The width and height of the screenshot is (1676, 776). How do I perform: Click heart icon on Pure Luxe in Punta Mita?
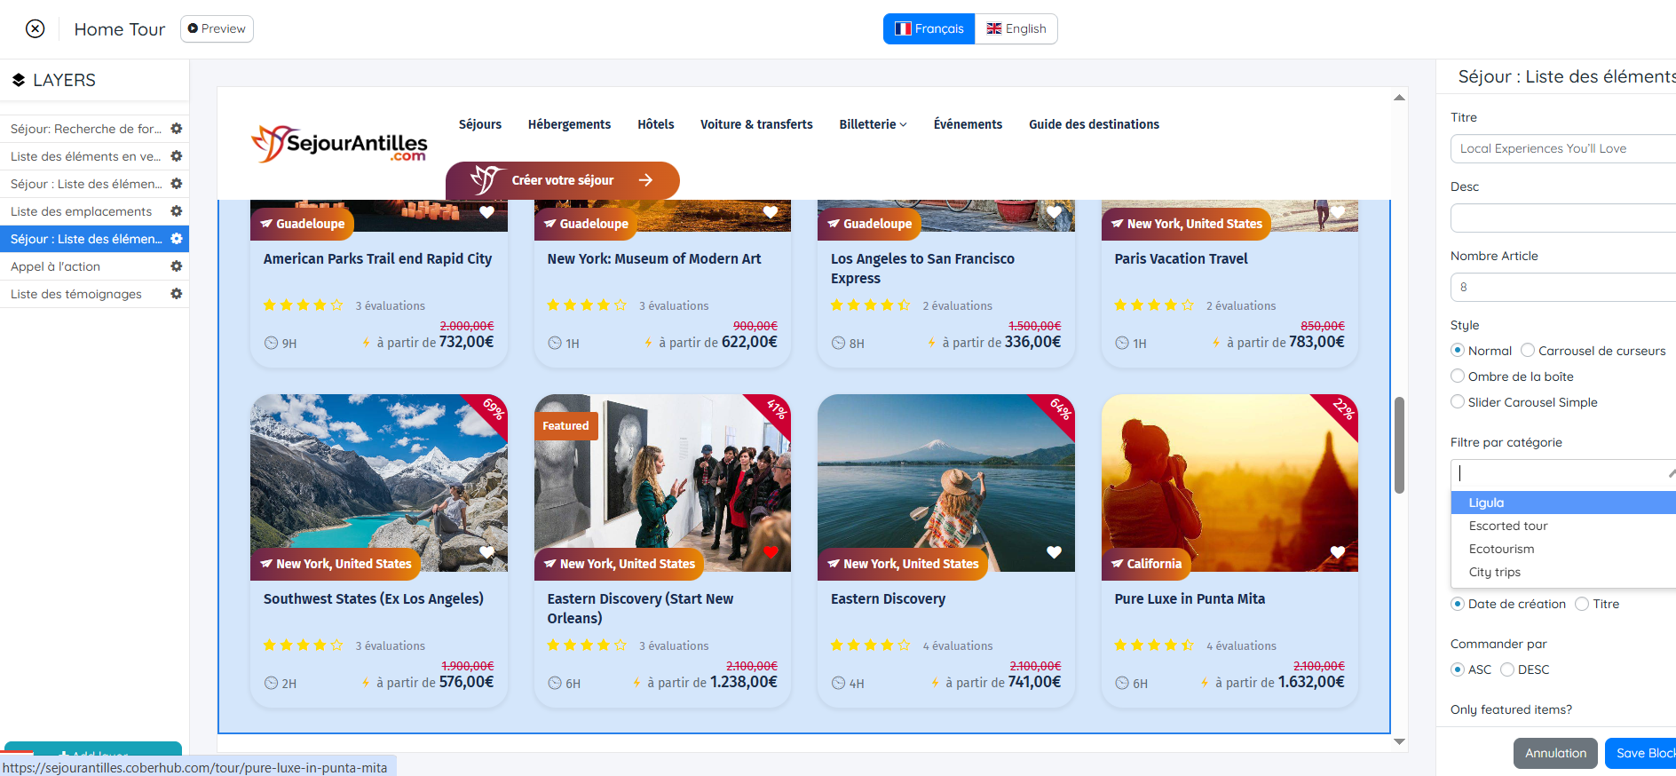click(x=1337, y=552)
